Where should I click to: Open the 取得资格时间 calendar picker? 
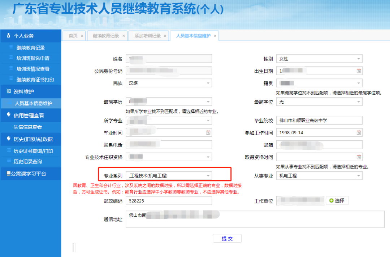coord(359,157)
